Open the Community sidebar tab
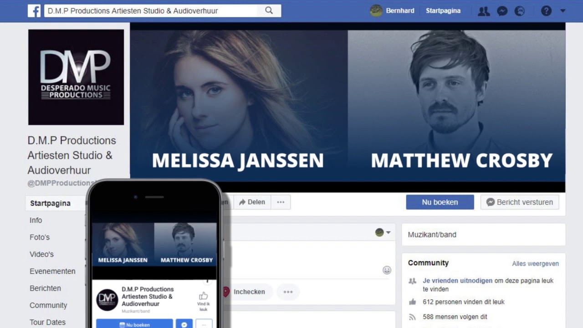This screenshot has height=328, width=583. [x=48, y=305]
